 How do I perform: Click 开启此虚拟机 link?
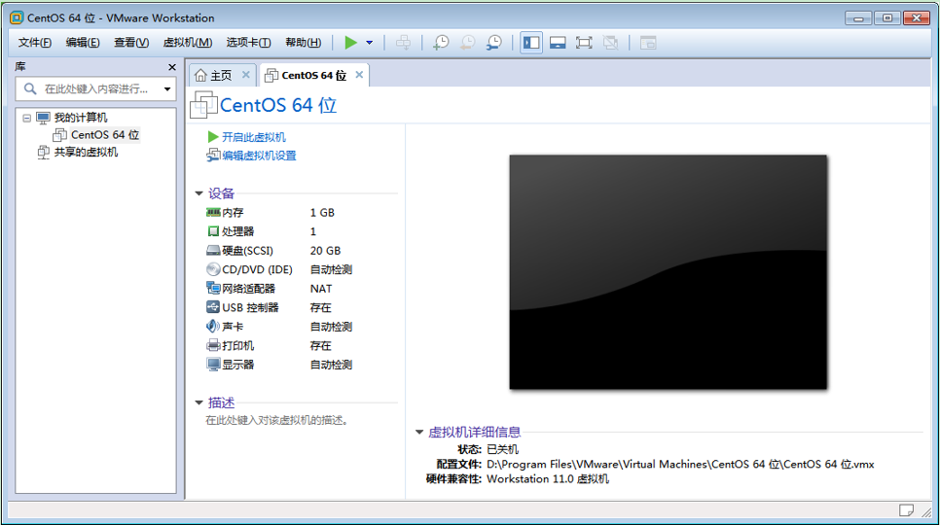254,137
